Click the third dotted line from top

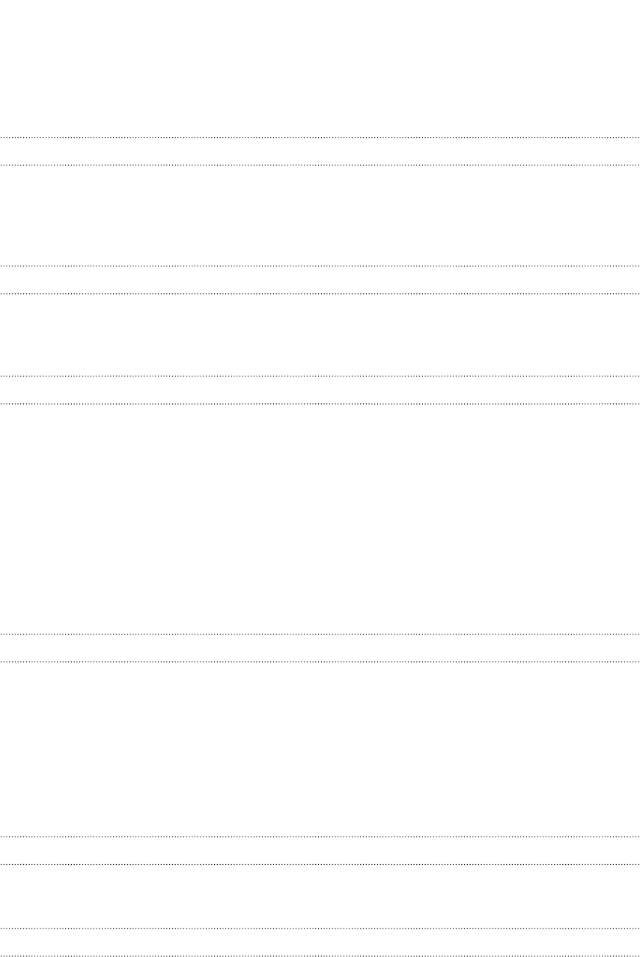click(x=320, y=266)
